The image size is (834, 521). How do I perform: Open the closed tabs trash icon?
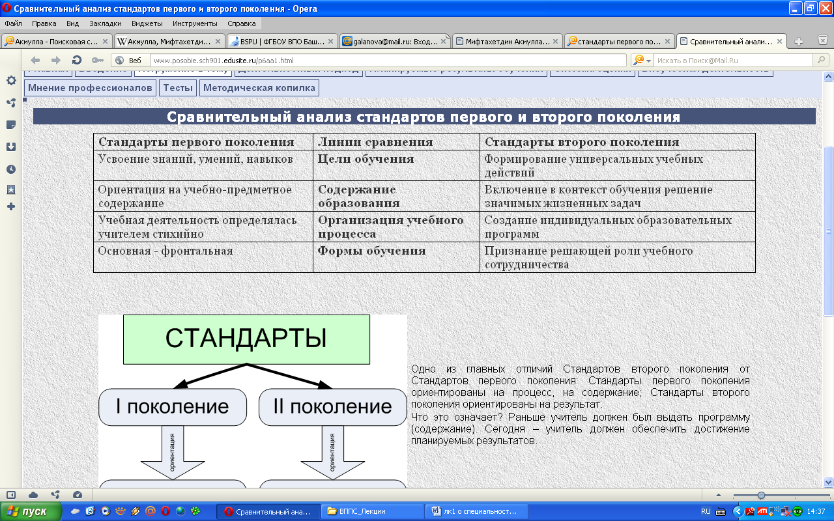[823, 41]
